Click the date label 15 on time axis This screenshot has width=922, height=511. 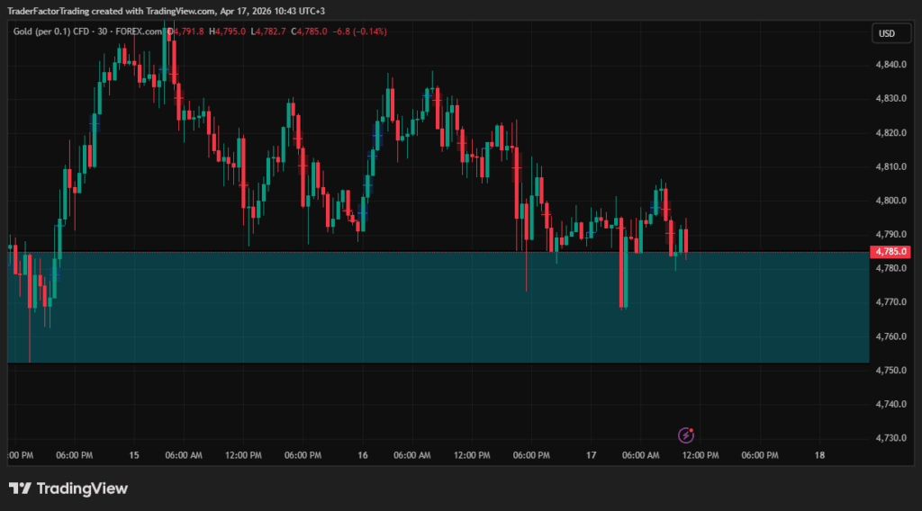point(134,455)
